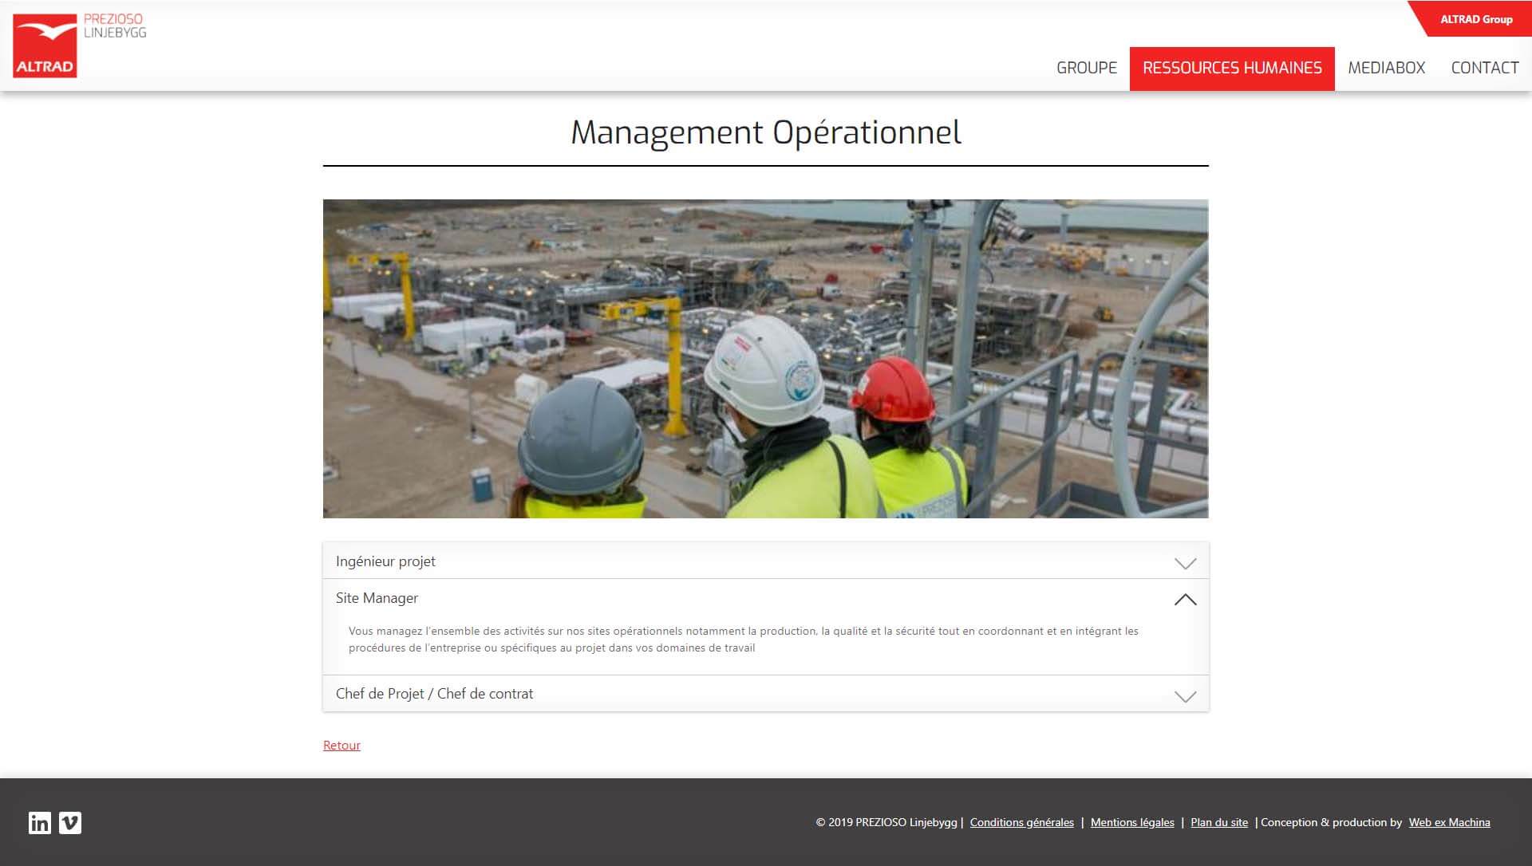Open the LinkedIn icon in footer
The width and height of the screenshot is (1532, 866).
pyautogui.click(x=40, y=823)
